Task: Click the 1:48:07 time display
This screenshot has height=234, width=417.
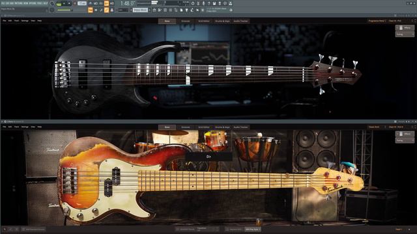Action: [128, 3]
